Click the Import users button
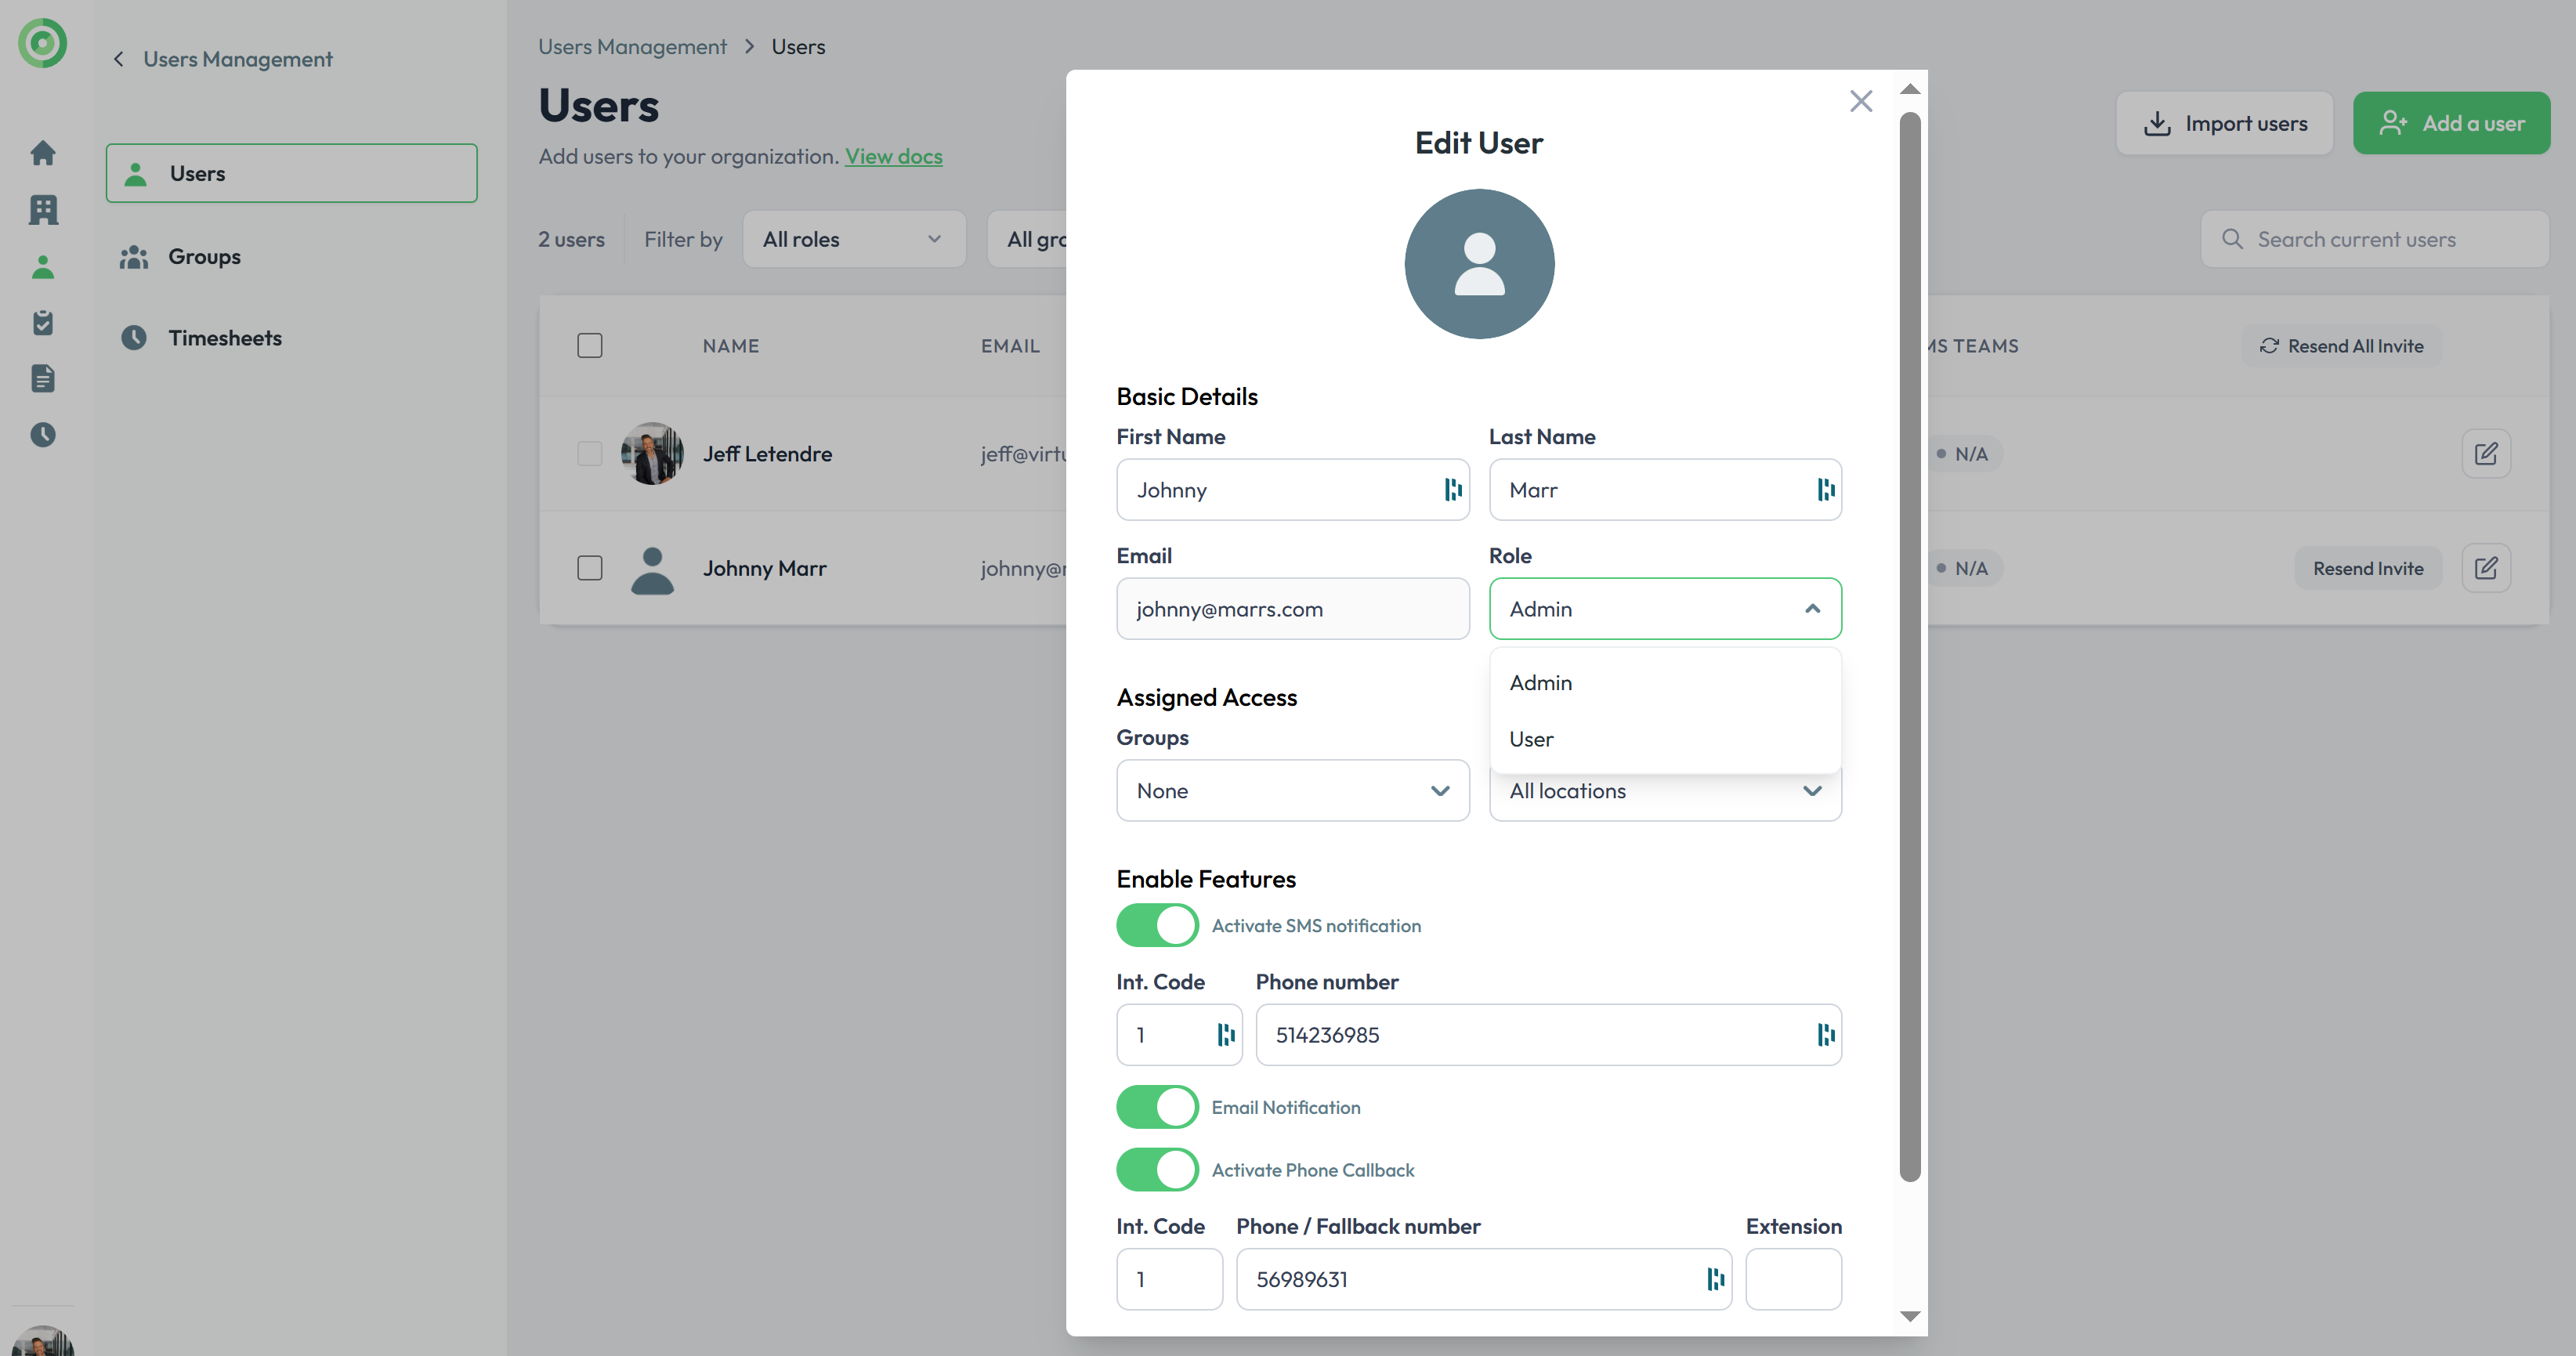The image size is (2576, 1356). pos(2224,123)
